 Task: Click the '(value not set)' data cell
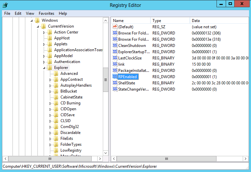(x=204, y=27)
